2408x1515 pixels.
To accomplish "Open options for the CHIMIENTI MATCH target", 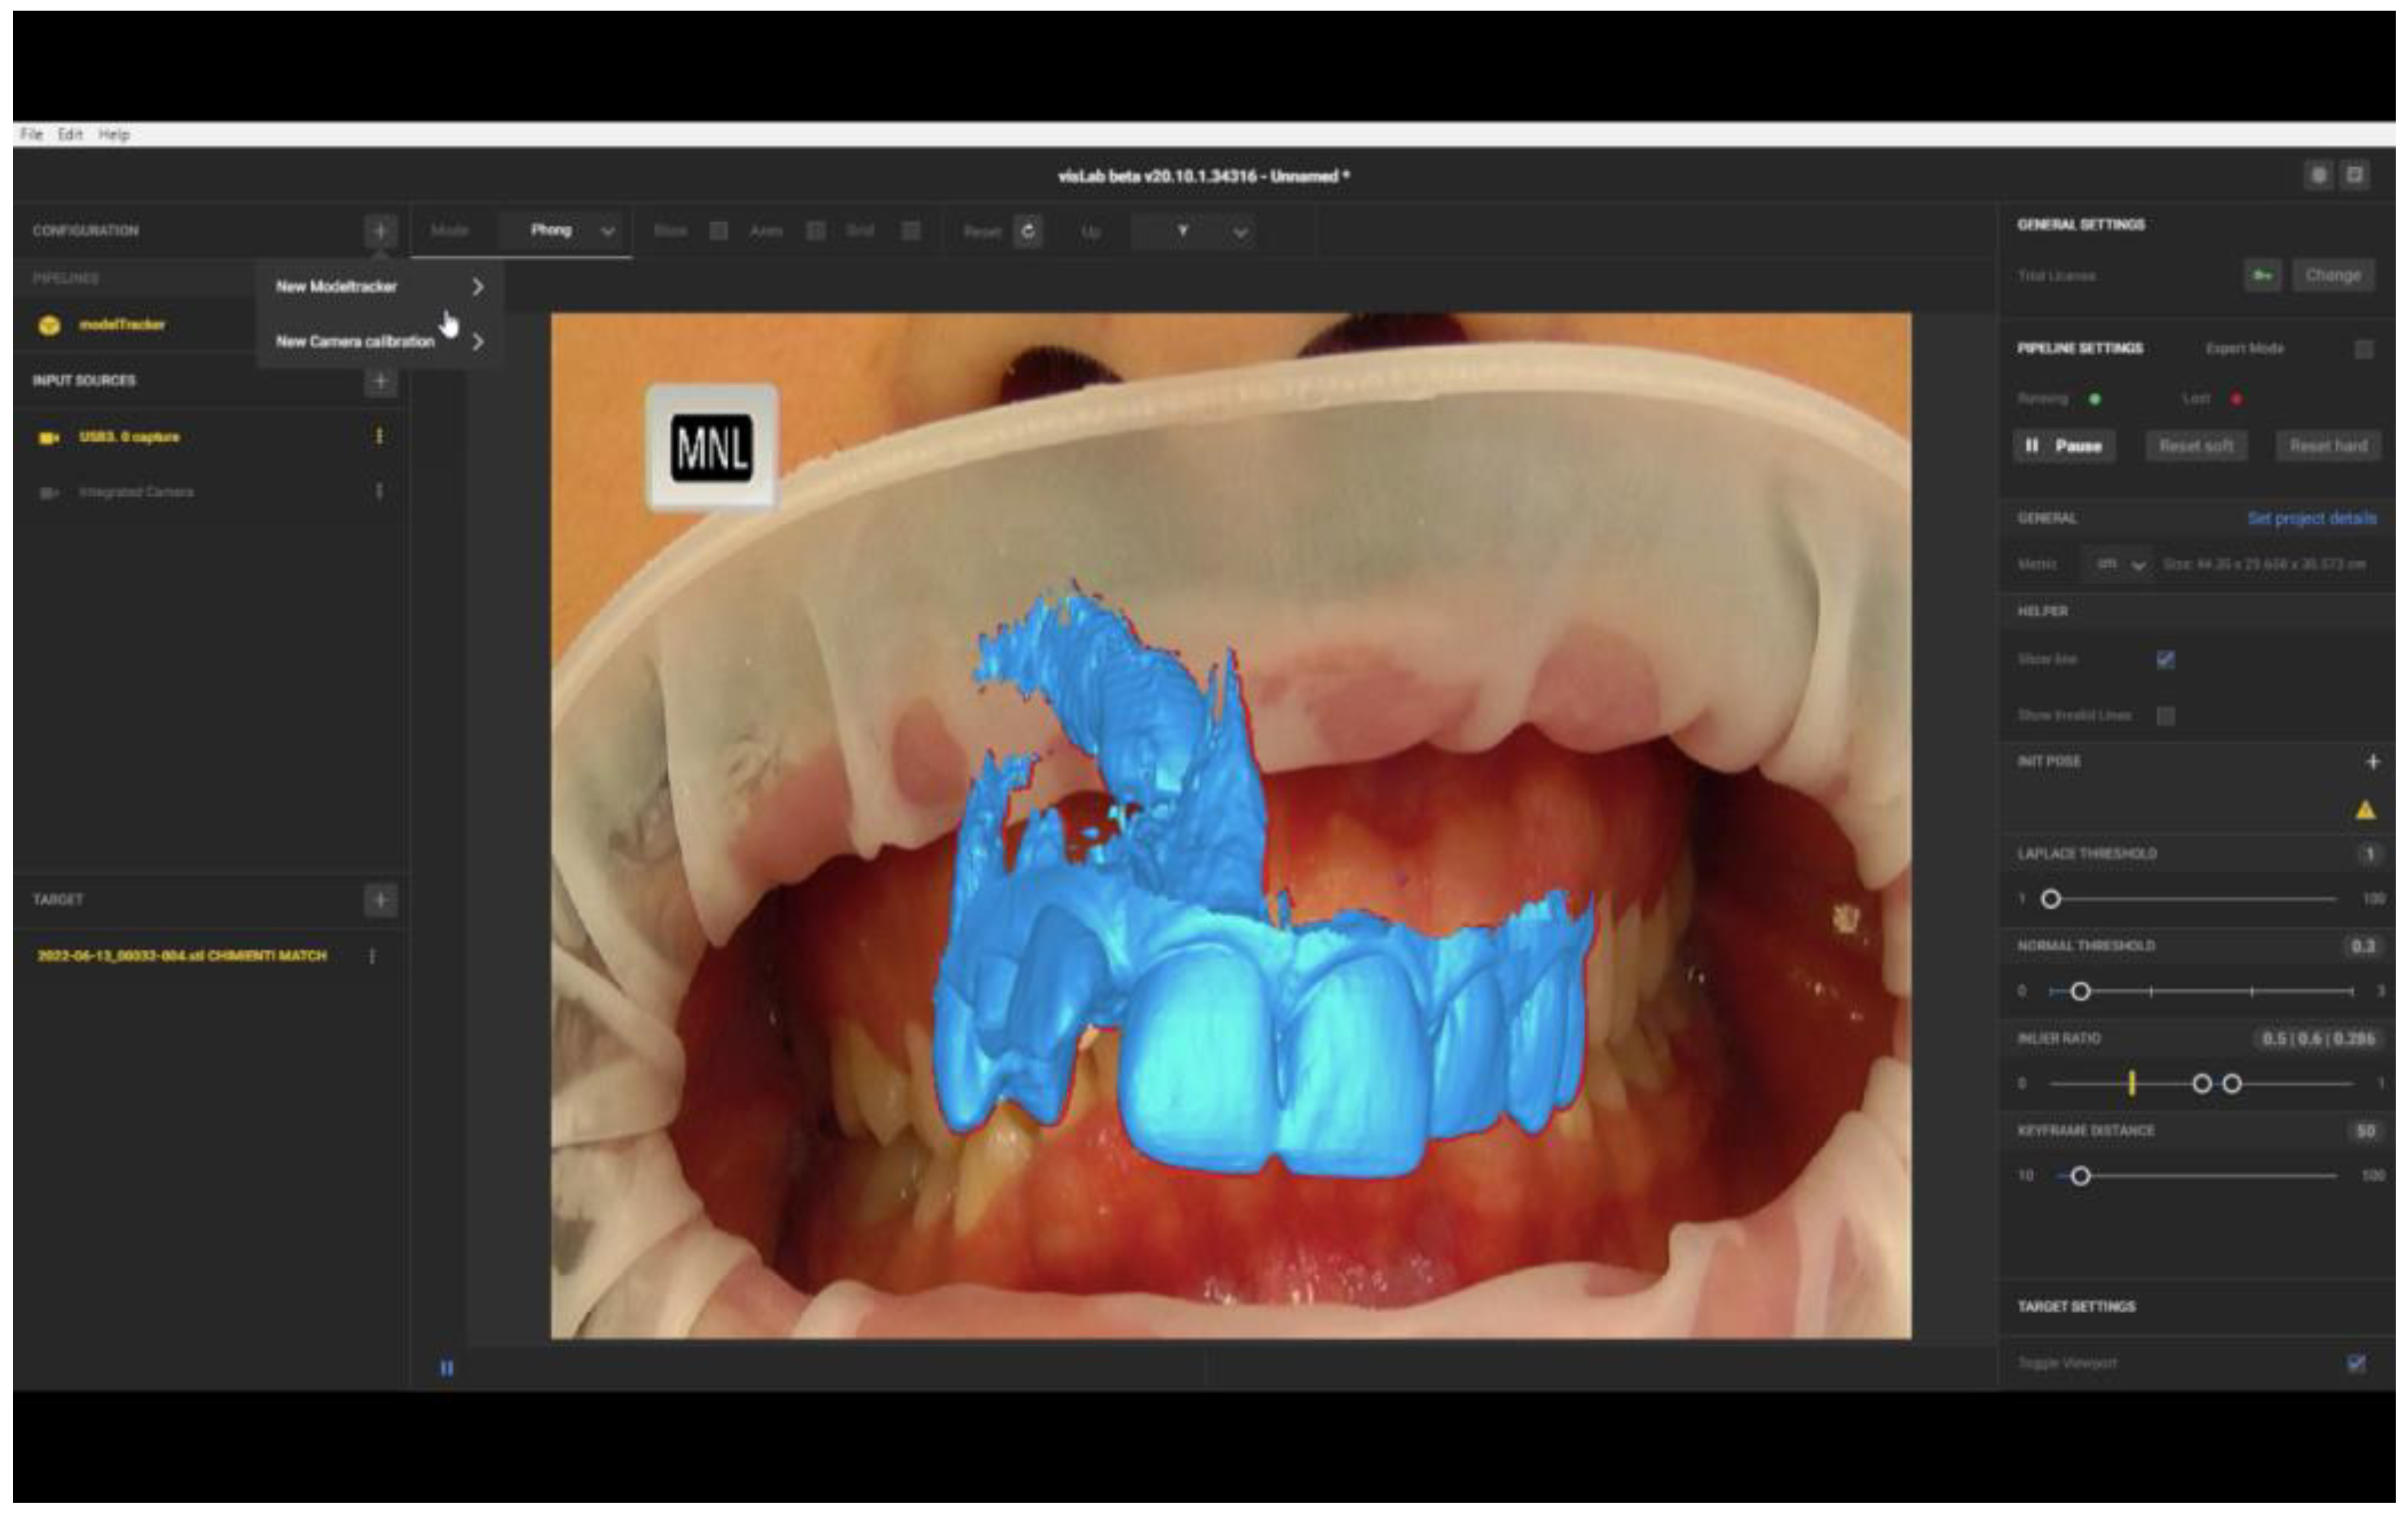I will (372, 956).
